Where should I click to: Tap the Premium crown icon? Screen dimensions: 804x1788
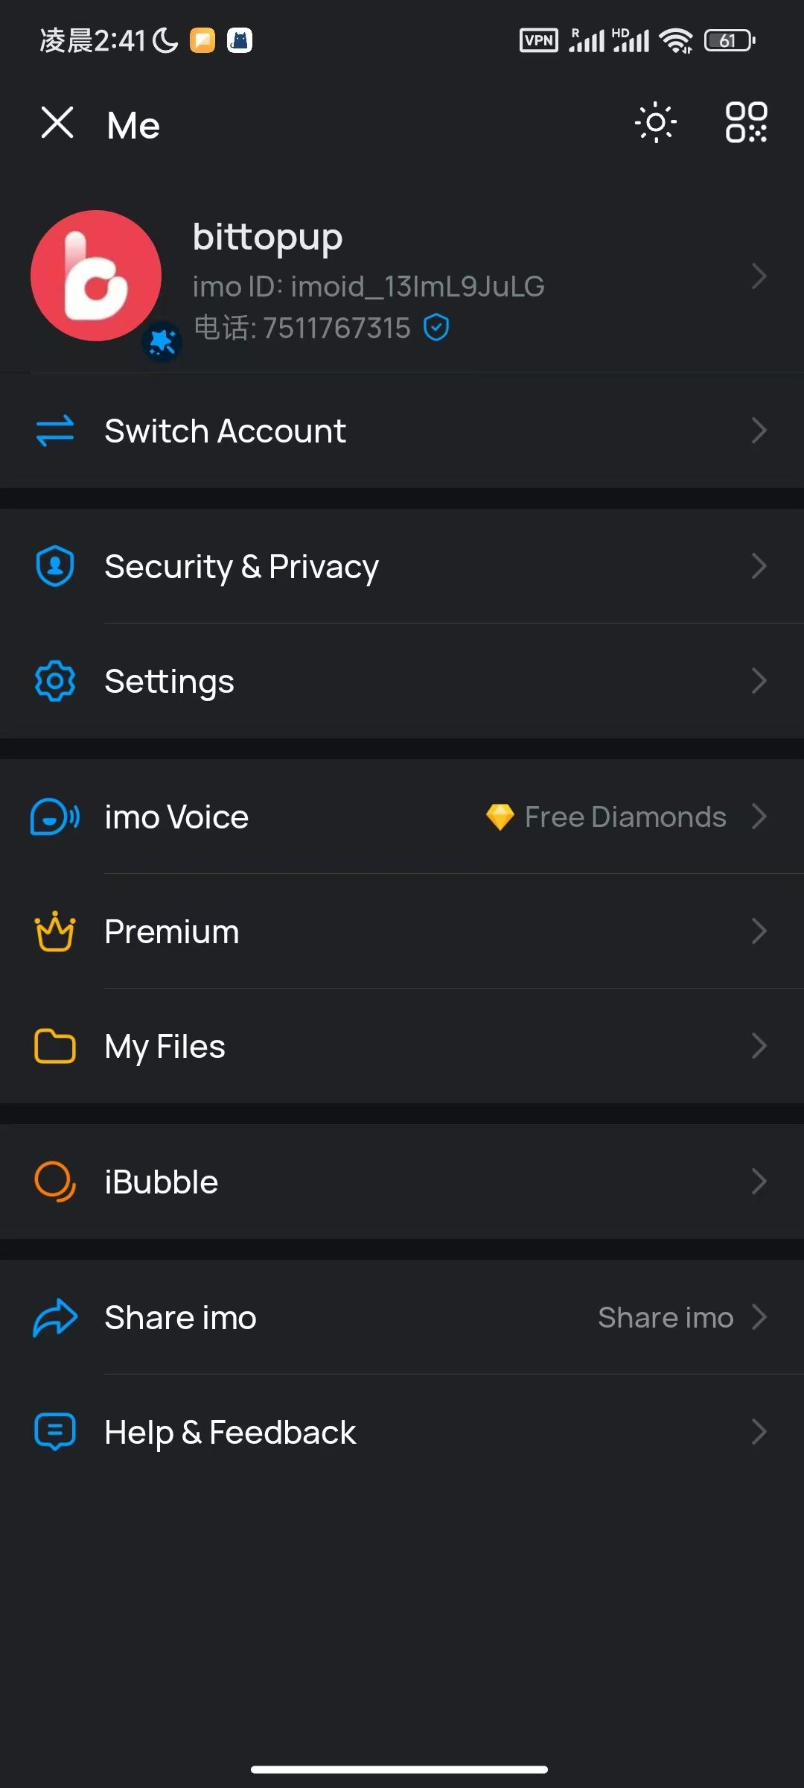pos(55,931)
